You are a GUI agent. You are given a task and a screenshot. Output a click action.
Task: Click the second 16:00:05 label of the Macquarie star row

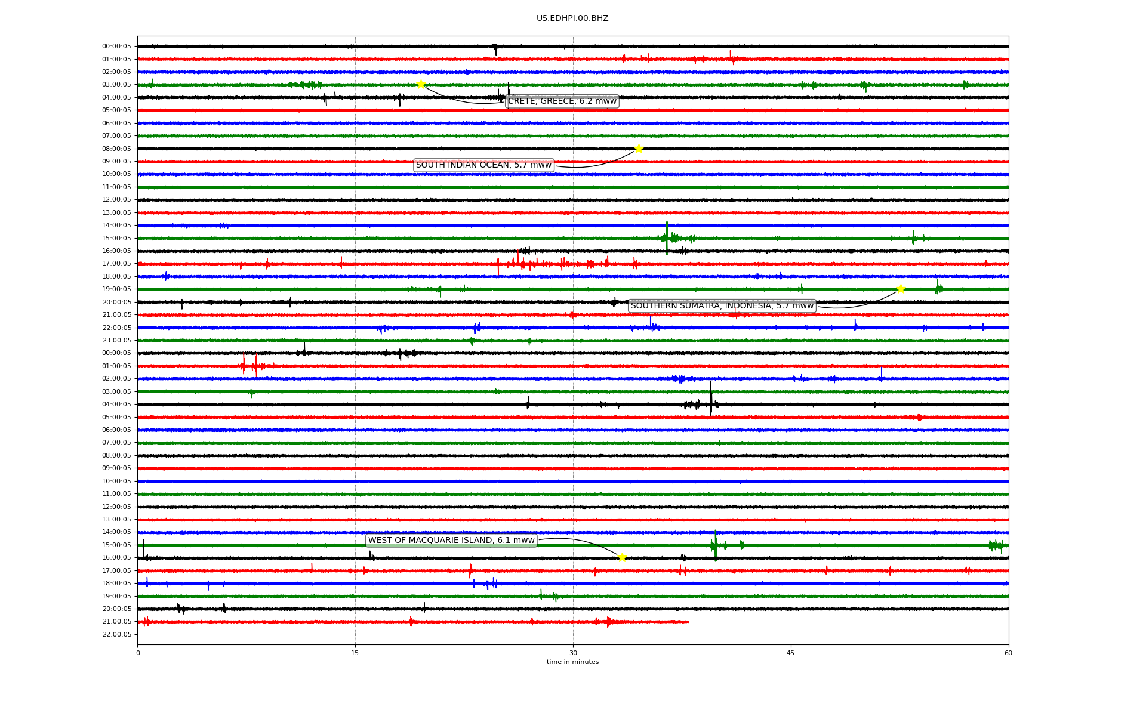tap(116, 558)
